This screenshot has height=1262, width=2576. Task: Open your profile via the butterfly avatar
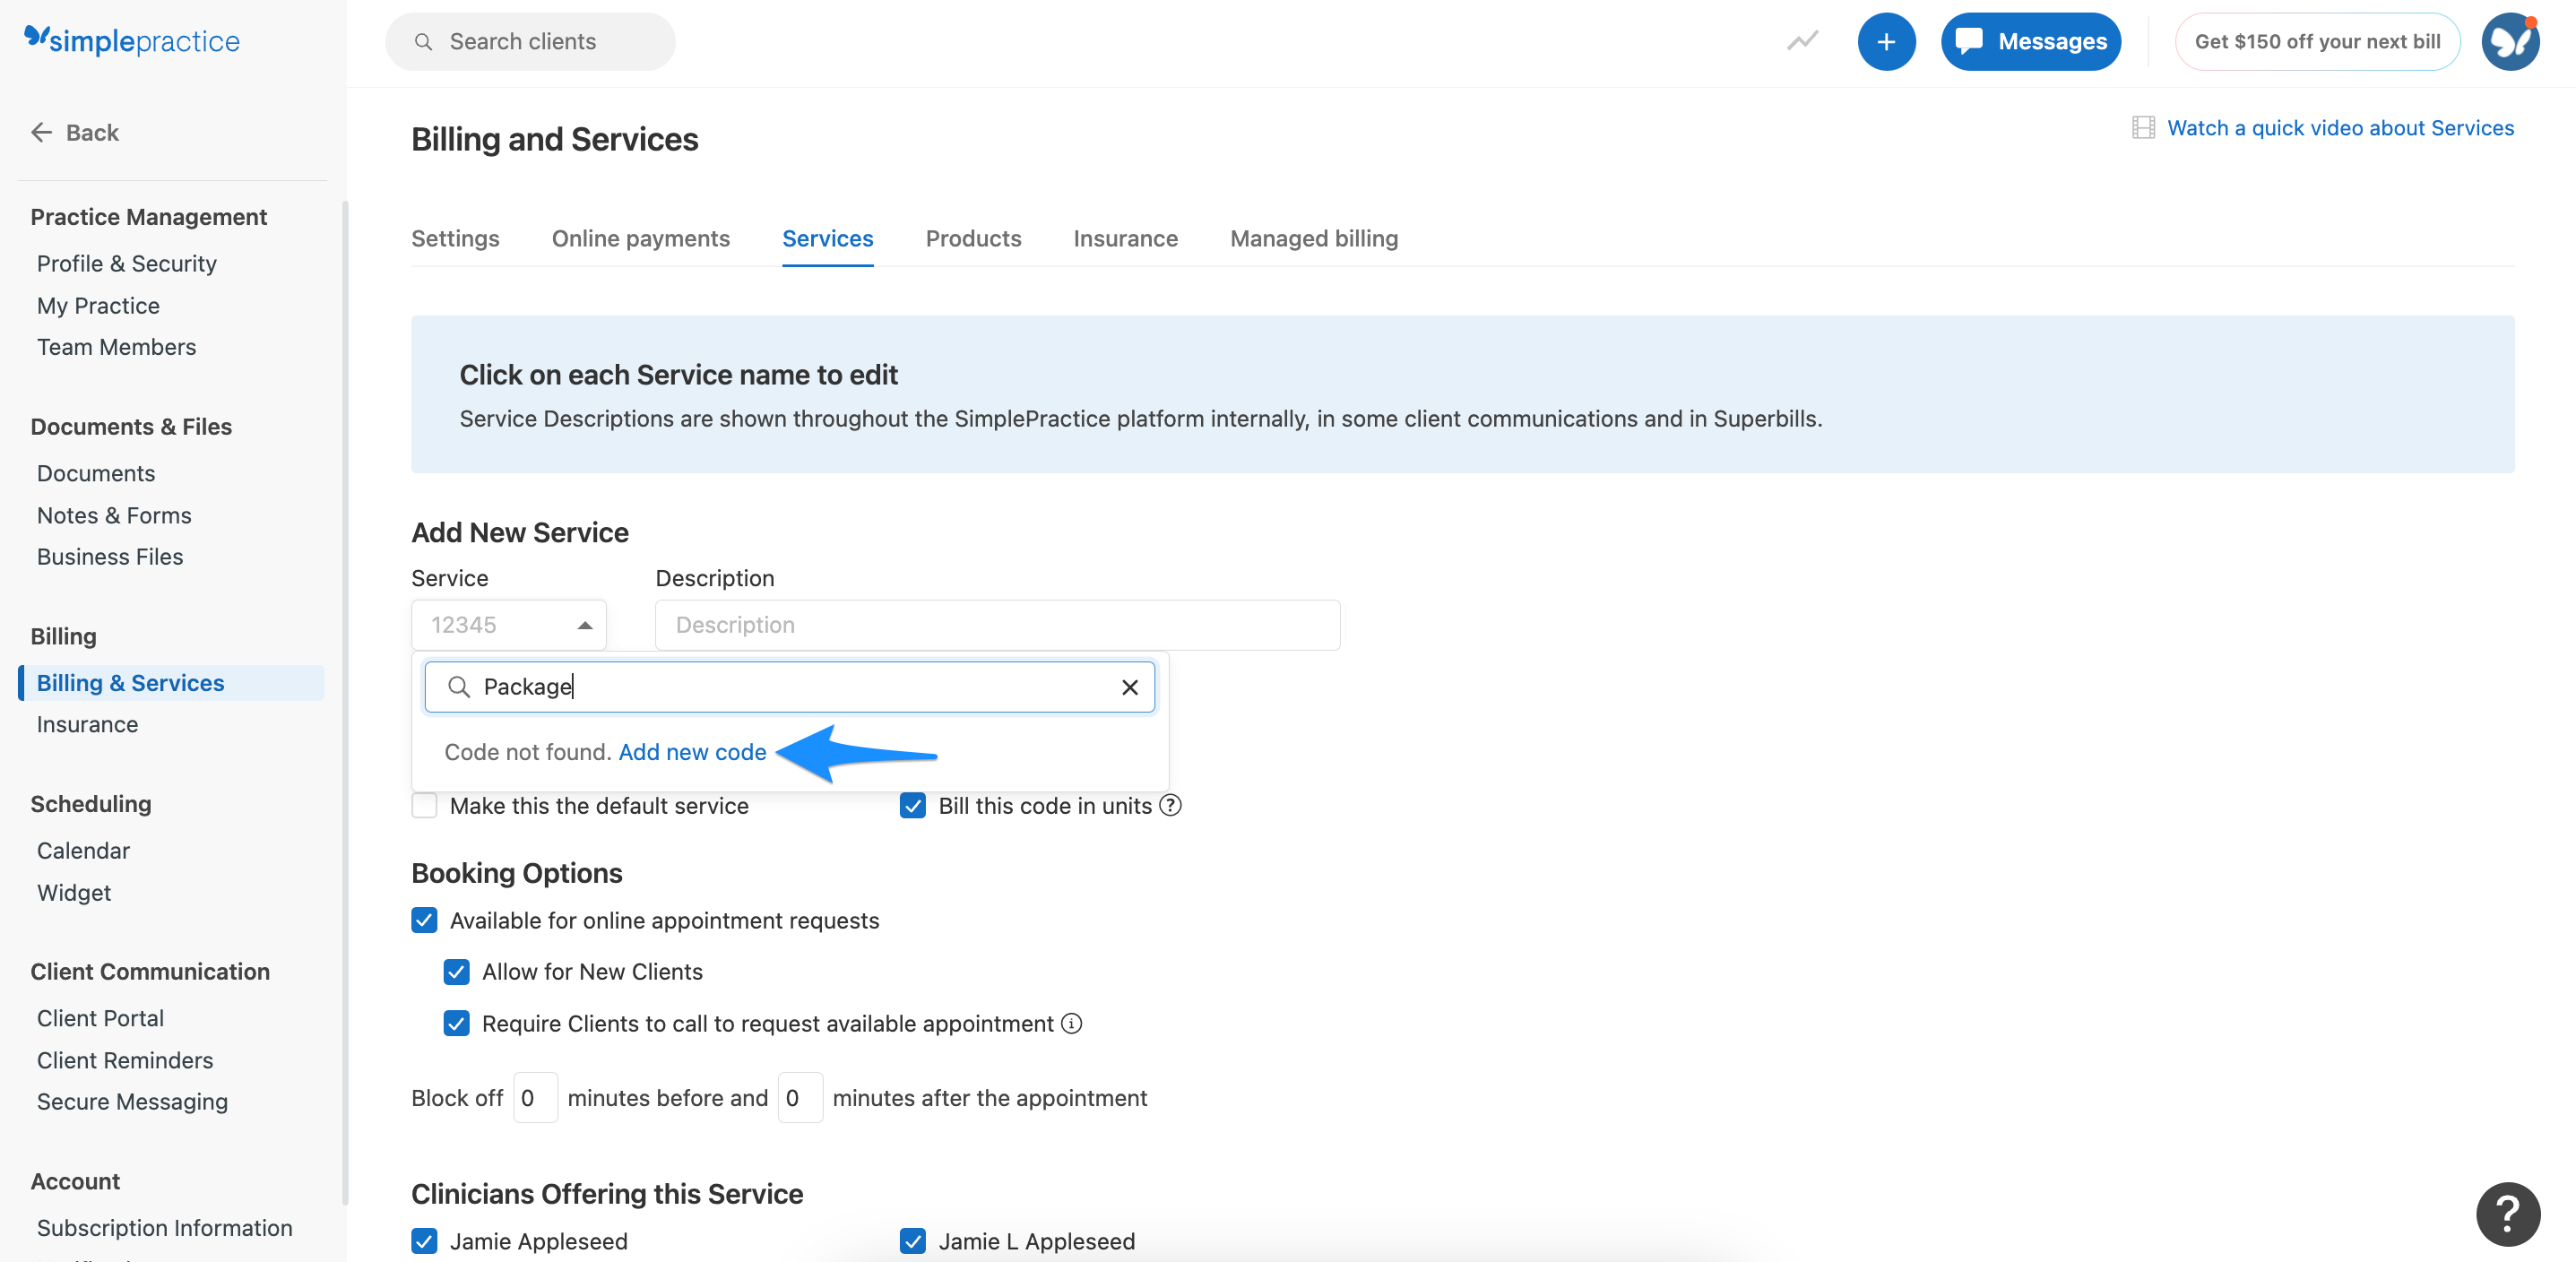tap(2510, 41)
